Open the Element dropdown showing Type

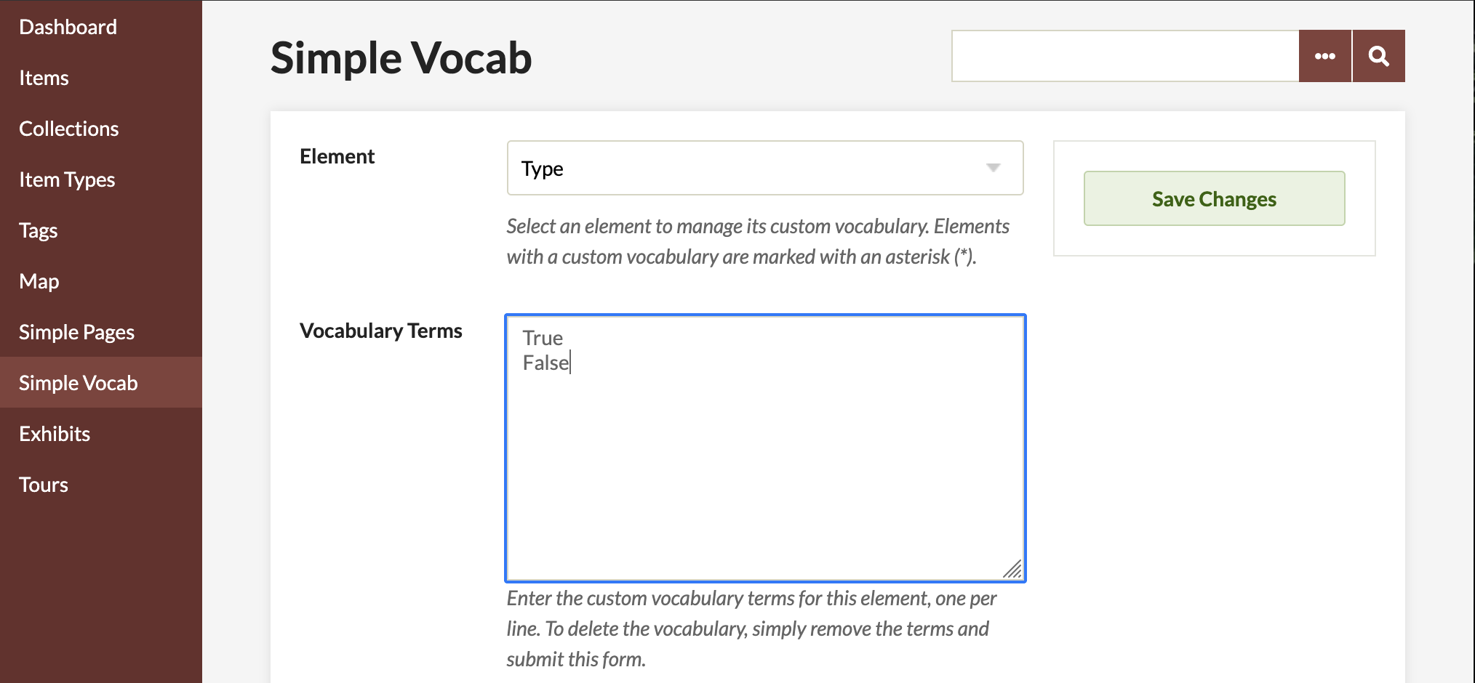tap(765, 168)
